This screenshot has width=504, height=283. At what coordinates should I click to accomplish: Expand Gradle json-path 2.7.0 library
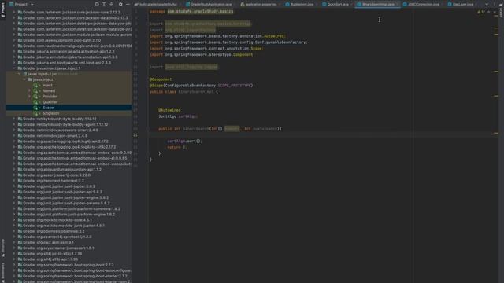[14, 40]
